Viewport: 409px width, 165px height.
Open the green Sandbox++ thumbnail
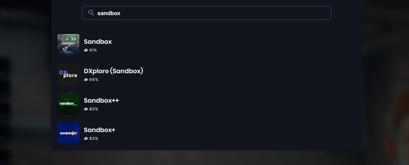[68, 104]
